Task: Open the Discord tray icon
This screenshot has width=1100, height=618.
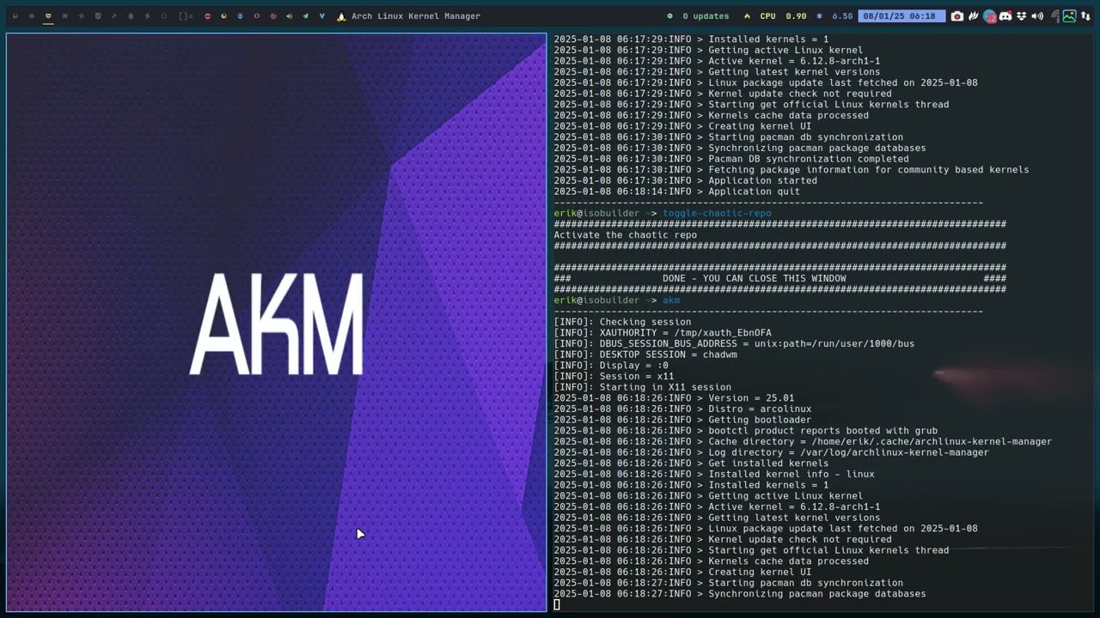Action: pyautogui.click(x=1005, y=16)
